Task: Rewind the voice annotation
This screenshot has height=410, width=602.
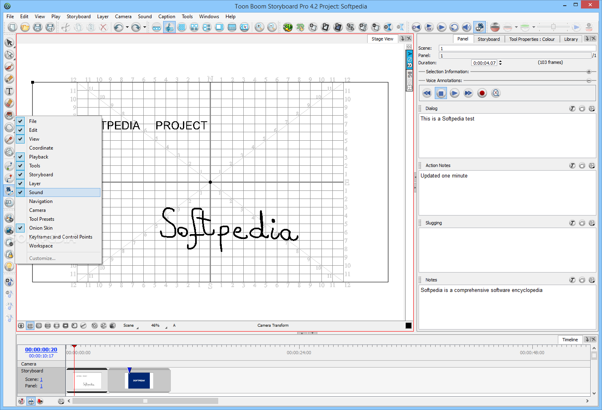Action: coord(427,93)
